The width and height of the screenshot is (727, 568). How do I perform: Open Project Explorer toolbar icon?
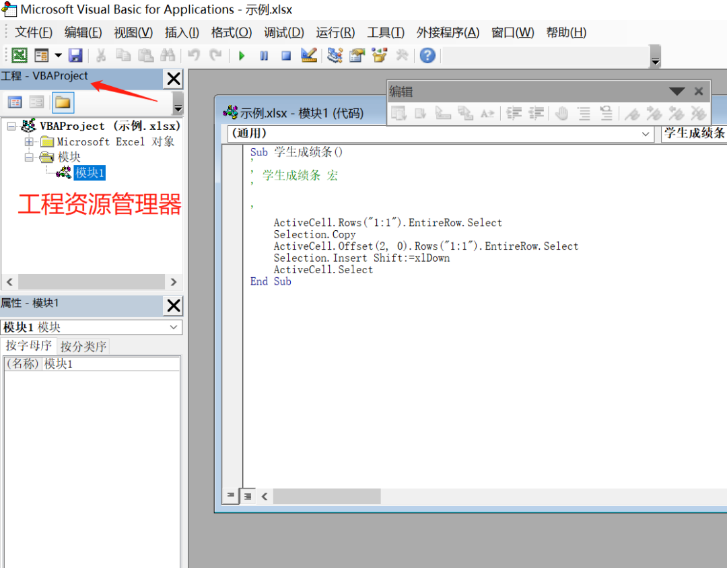click(335, 56)
